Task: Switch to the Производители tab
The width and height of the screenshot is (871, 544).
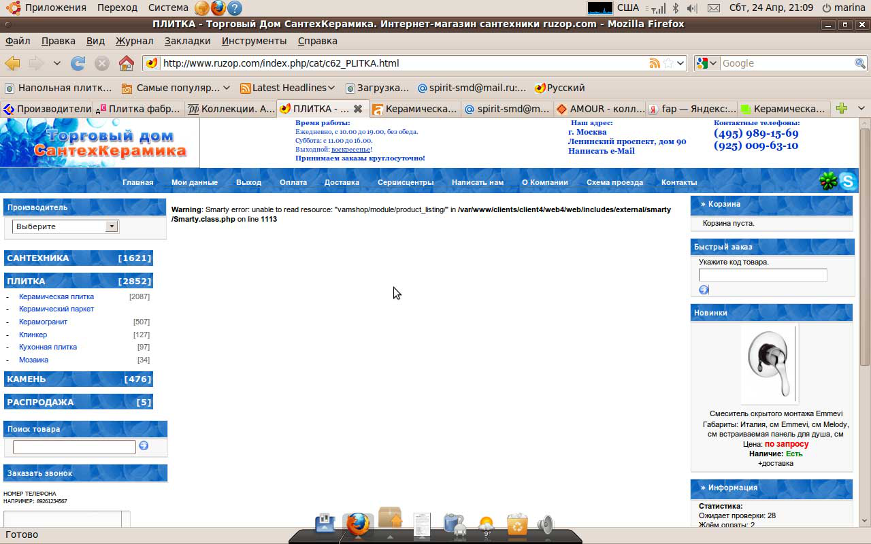Action: (x=47, y=109)
